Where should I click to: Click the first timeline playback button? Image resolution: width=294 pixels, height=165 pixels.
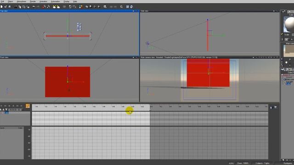pos(1,106)
